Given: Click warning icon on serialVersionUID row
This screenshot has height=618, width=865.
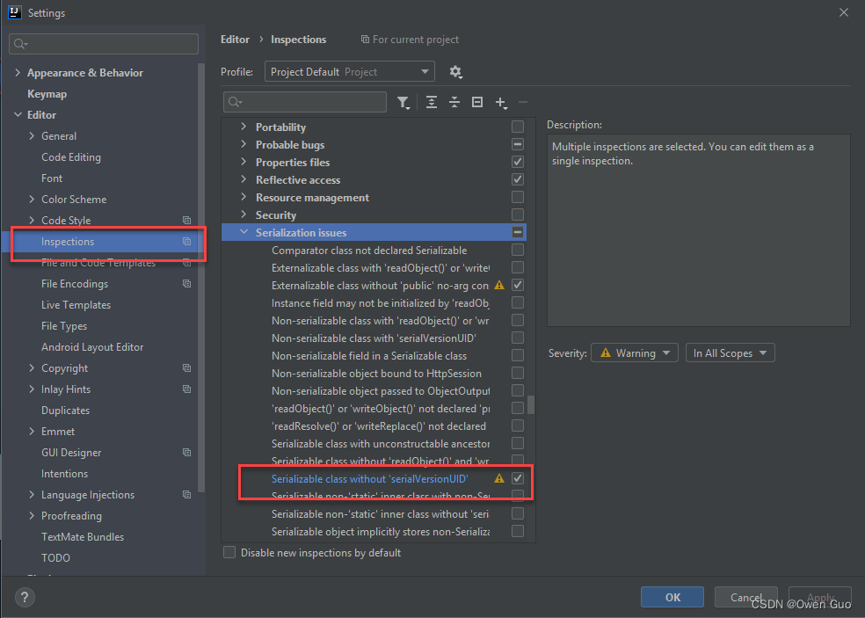Looking at the screenshot, I should (x=499, y=478).
